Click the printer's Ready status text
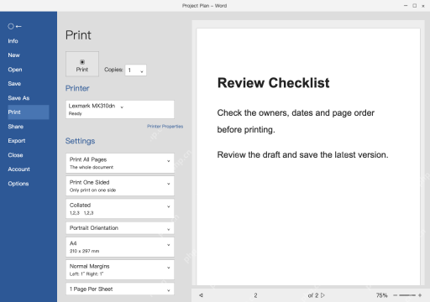 75,113
